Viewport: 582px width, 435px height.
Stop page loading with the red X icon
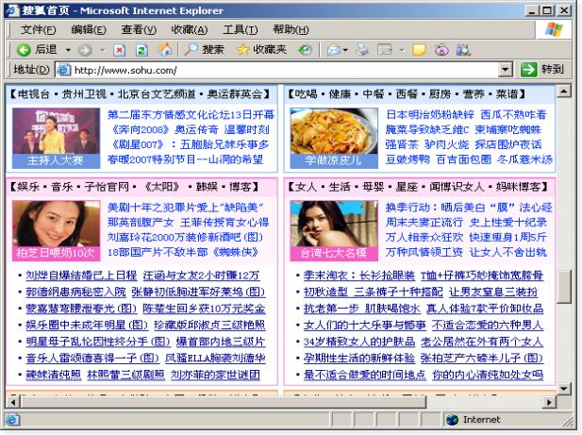coord(120,50)
